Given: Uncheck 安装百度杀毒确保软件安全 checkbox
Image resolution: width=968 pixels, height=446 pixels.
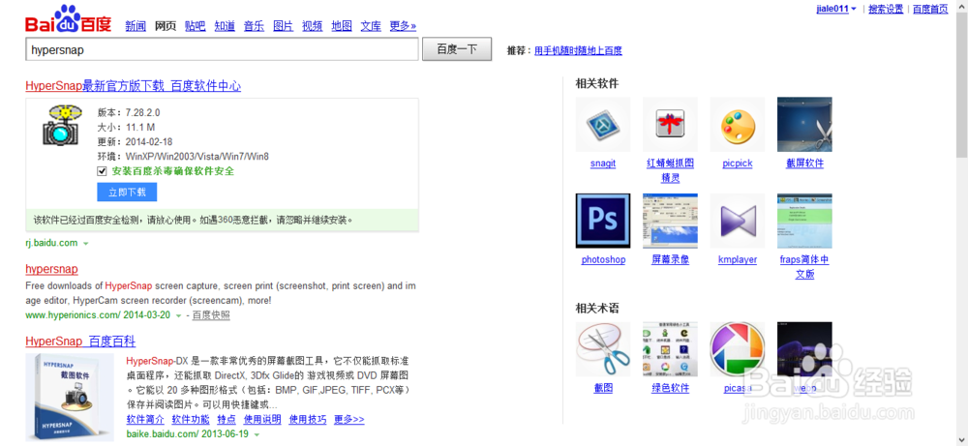Looking at the screenshot, I should 102,171.
